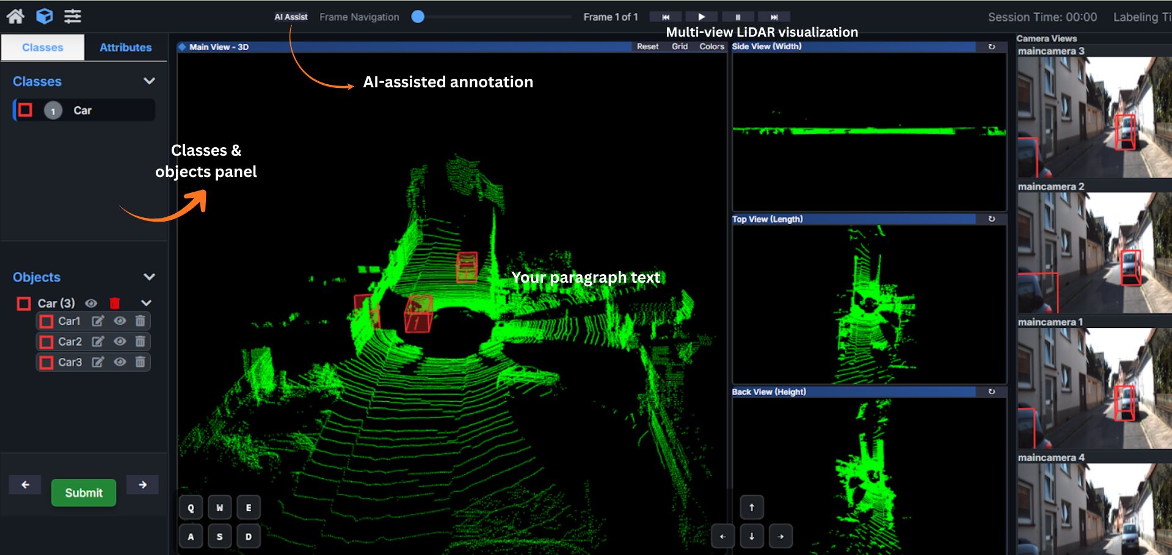Refresh the Top View (Length) panel
Screen dimensions: 1172x555
pyautogui.click(x=991, y=219)
